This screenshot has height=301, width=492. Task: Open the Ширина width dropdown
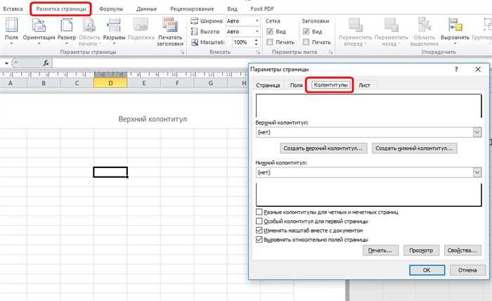(257, 21)
